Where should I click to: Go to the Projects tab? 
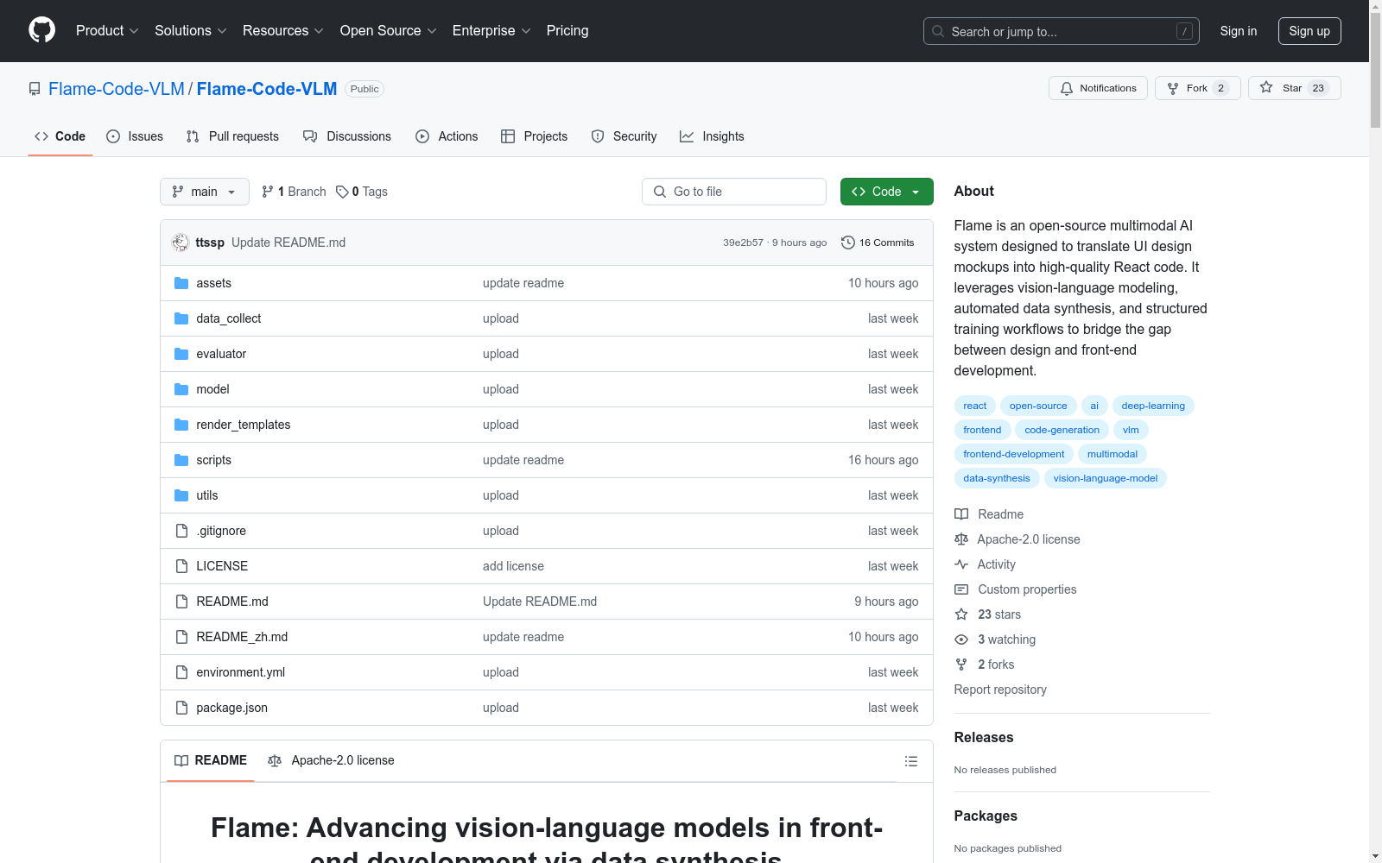[x=535, y=136]
